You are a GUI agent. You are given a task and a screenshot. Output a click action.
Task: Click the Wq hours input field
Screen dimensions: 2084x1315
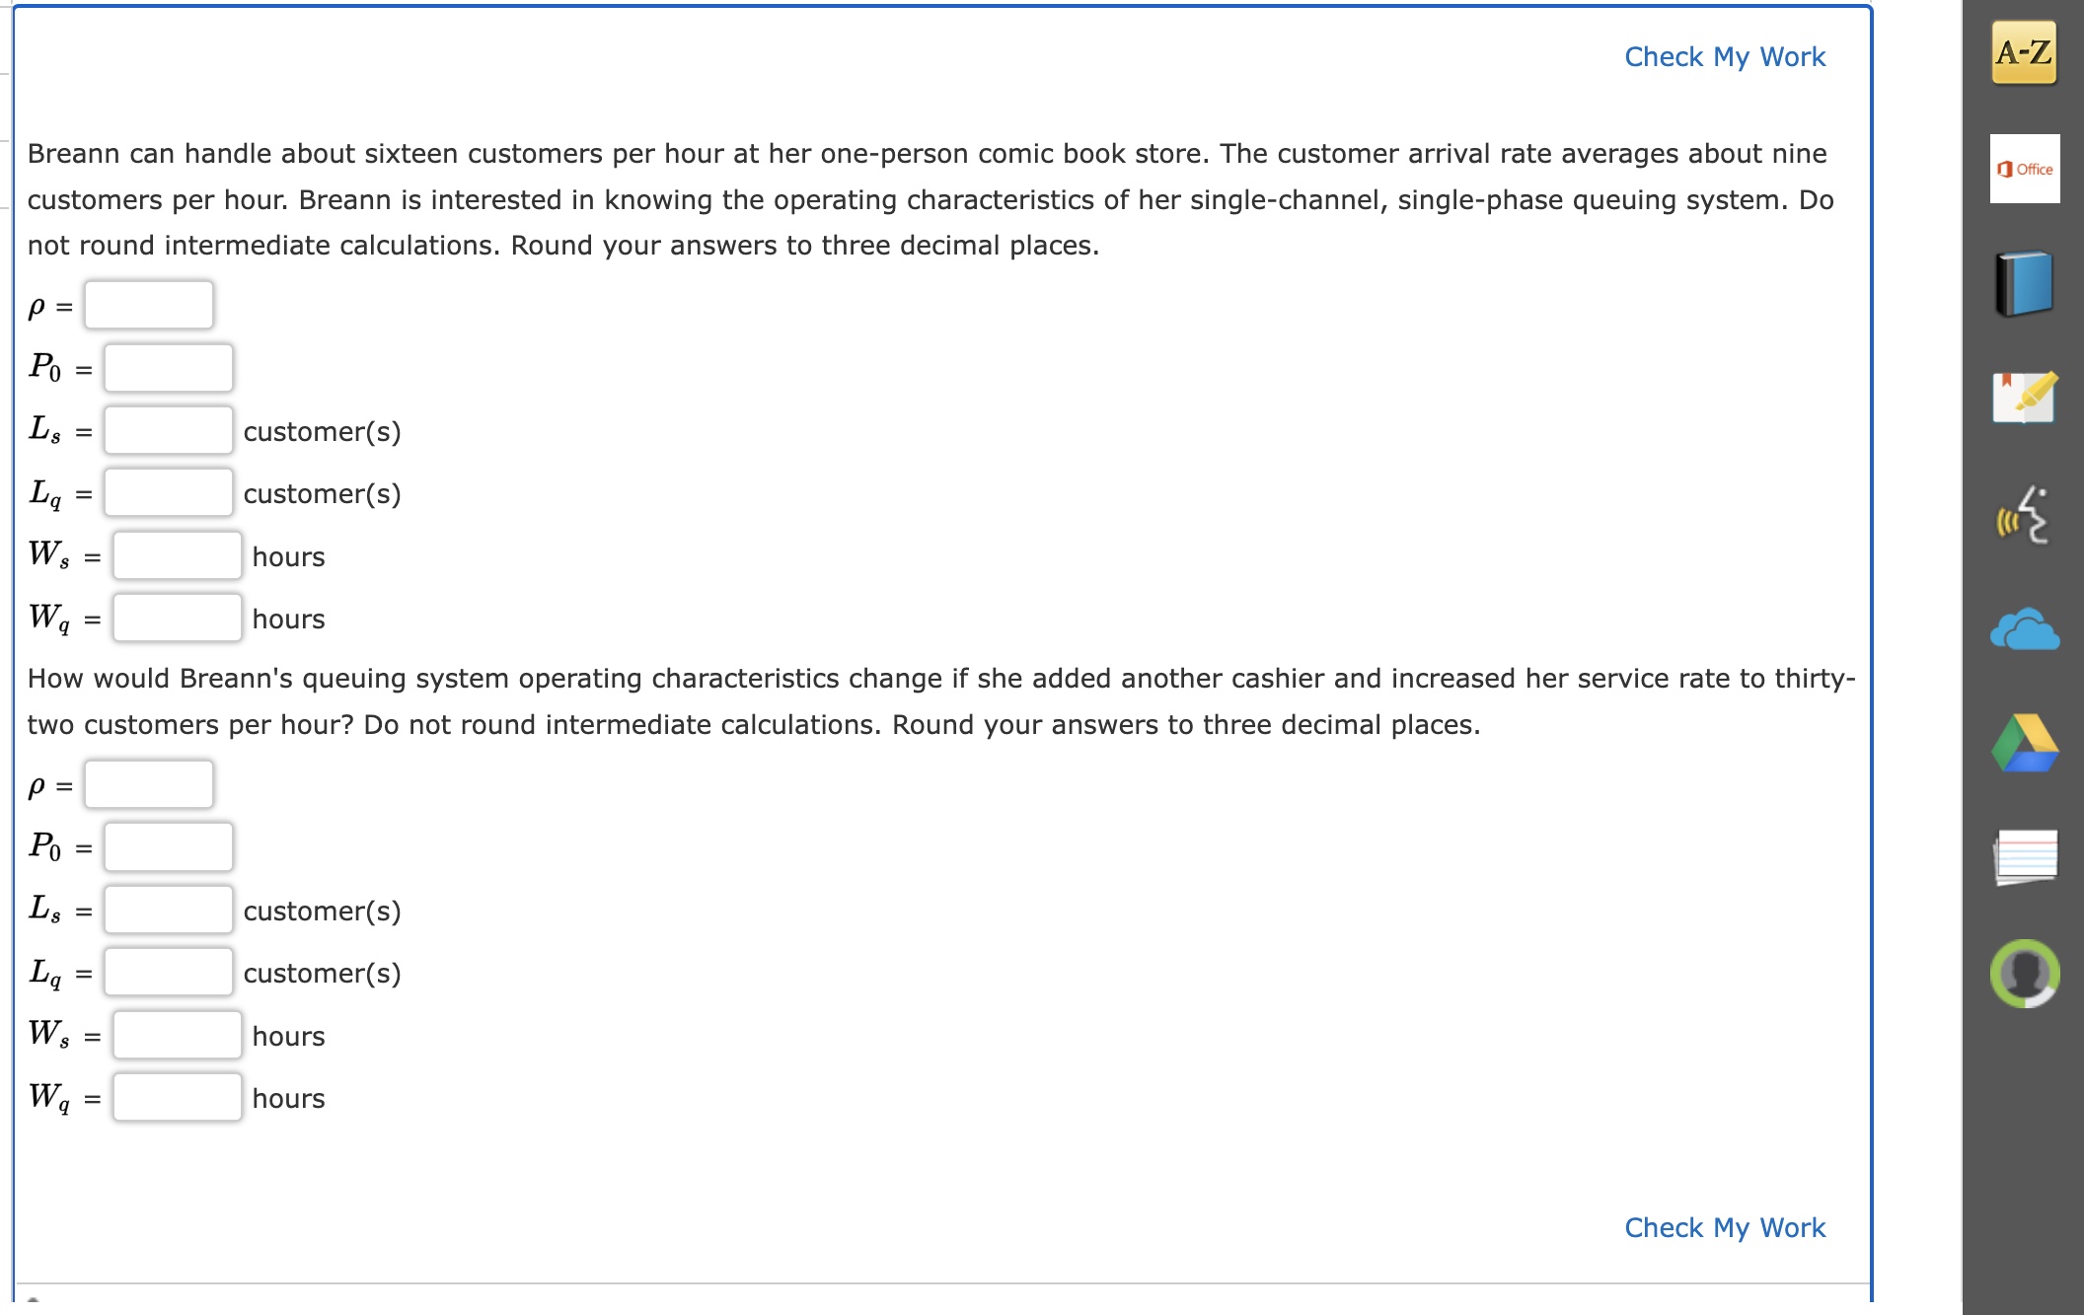click(178, 619)
